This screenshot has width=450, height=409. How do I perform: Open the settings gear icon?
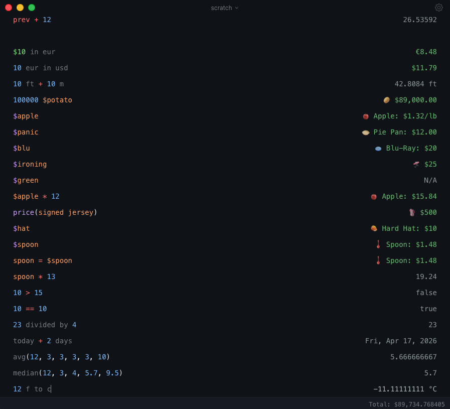439,8
